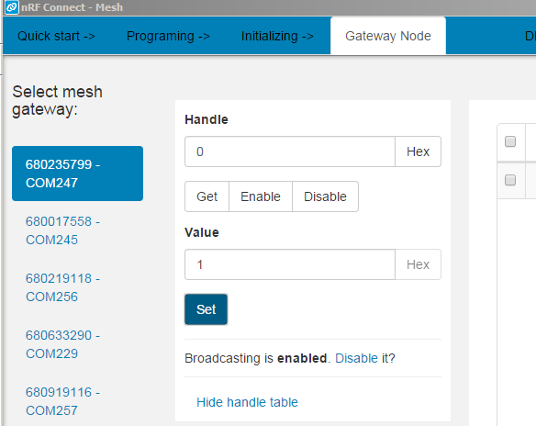Switch to the Initializing tab
Image resolution: width=536 pixels, height=426 pixels.
[277, 36]
